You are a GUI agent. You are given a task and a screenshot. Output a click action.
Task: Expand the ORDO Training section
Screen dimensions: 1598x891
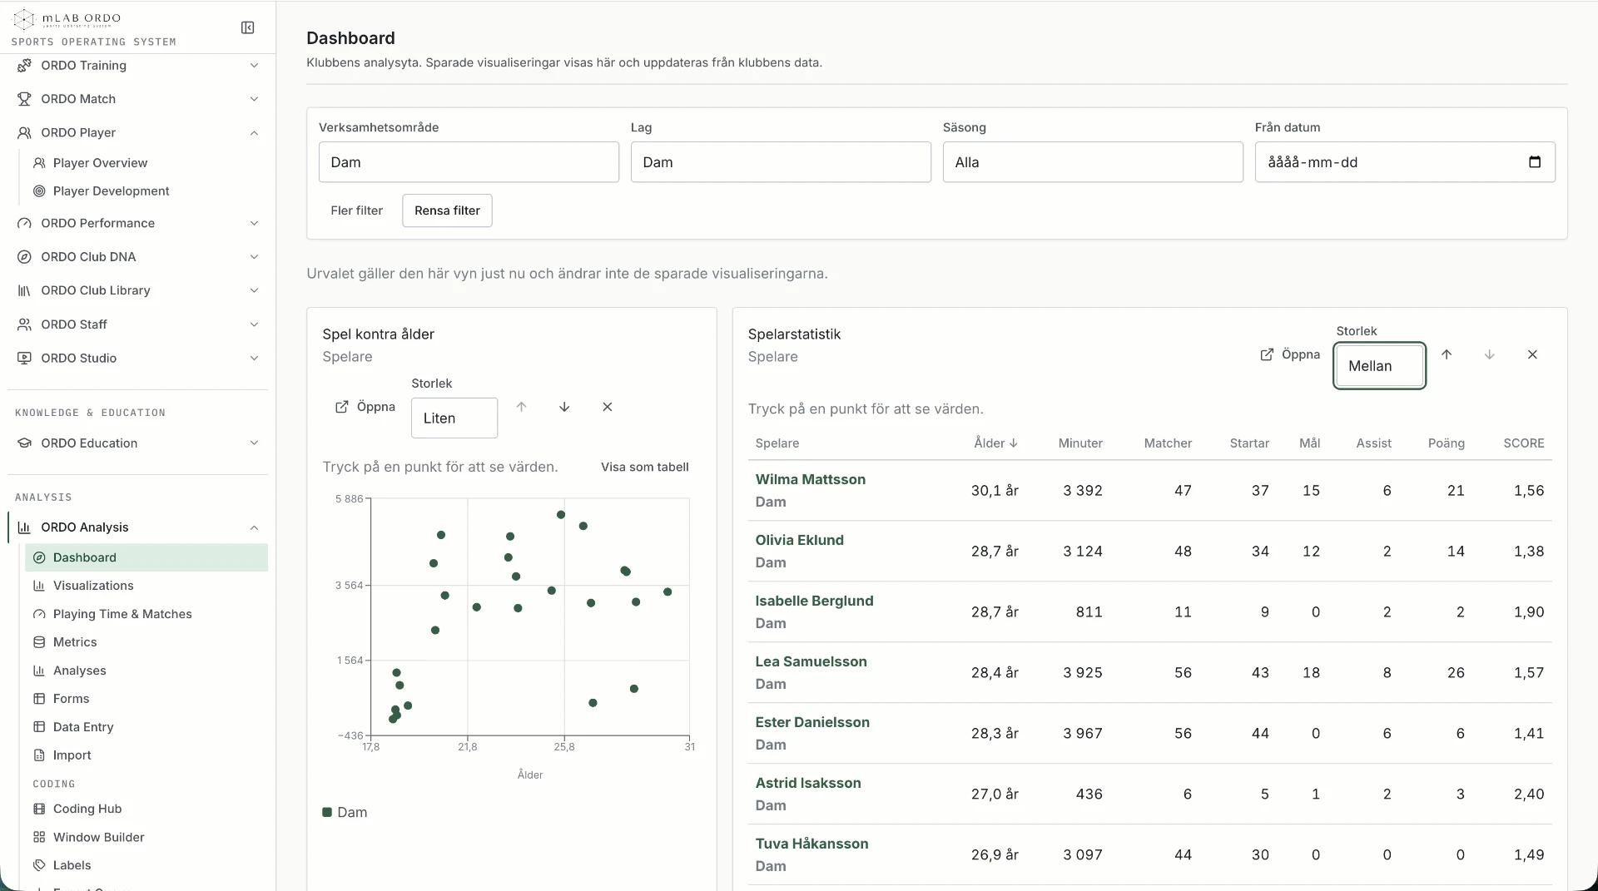pos(254,65)
